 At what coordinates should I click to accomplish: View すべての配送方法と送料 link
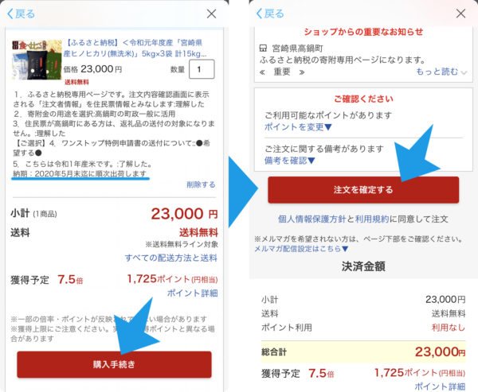point(171,258)
